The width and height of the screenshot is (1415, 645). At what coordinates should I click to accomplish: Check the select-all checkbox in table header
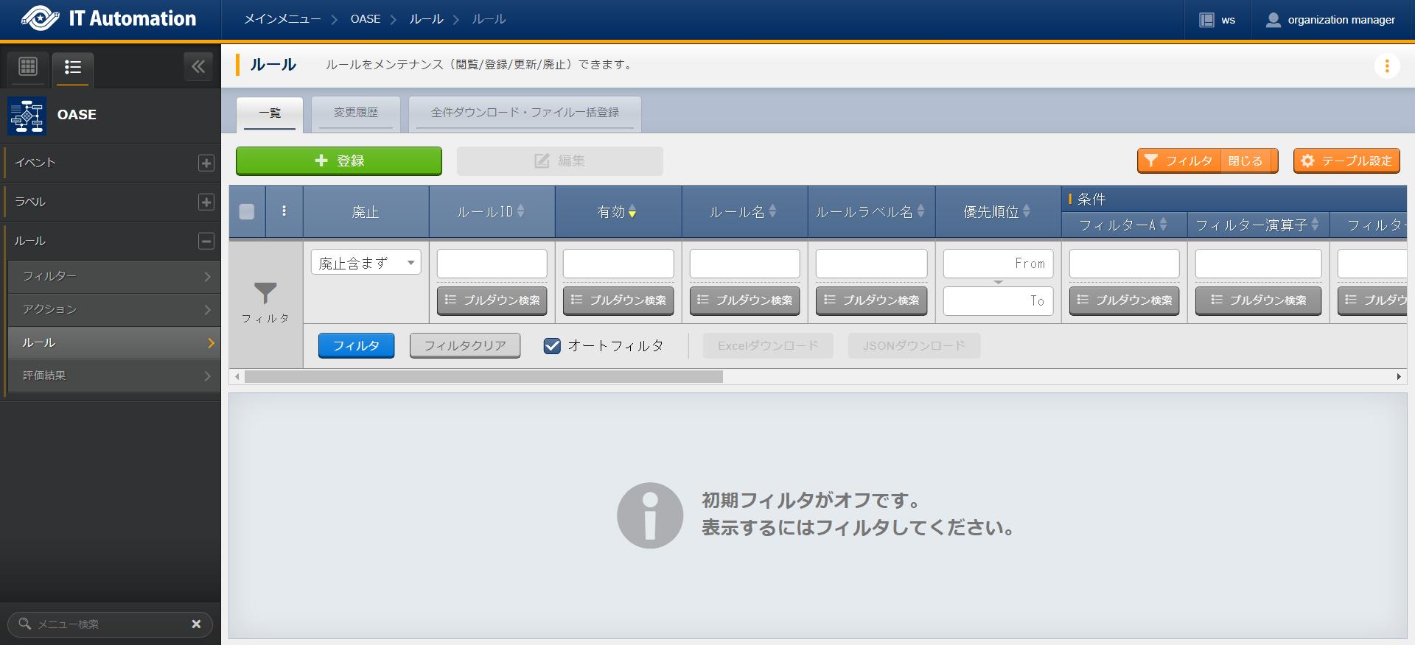click(247, 211)
